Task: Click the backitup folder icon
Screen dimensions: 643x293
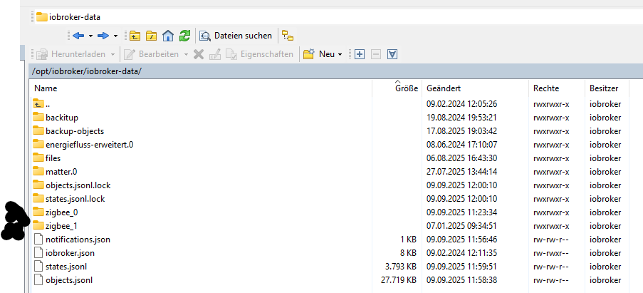Action: [38, 118]
